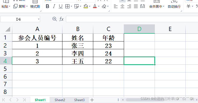Open font color dropdown arrow
This screenshot has height=103, width=198.
99,6
